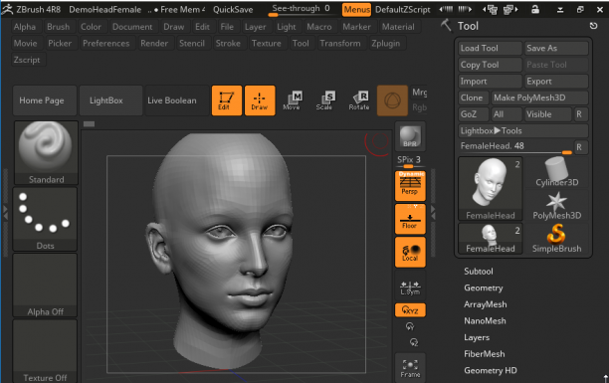Open the Texture Off selector
Image resolution: width=609 pixels, height=383 pixels.
pos(45,351)
